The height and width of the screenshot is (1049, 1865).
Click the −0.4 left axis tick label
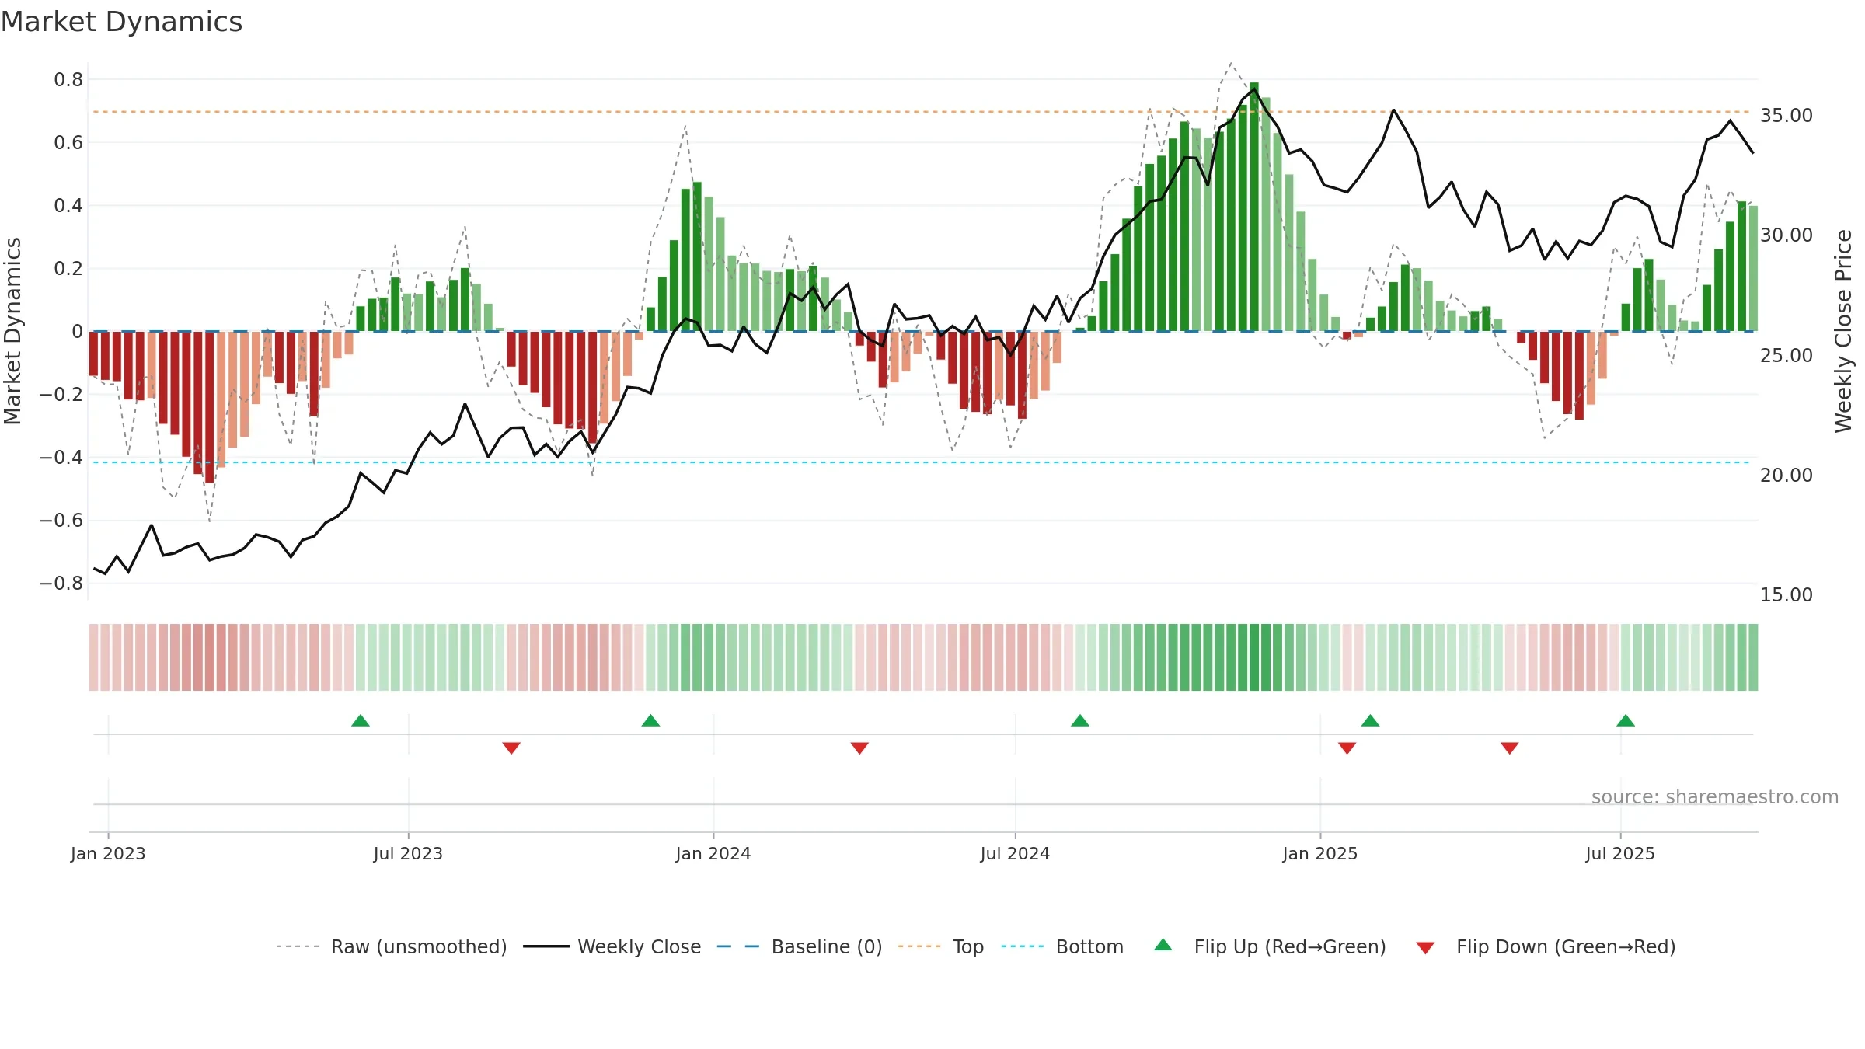[x=61, y=458]
